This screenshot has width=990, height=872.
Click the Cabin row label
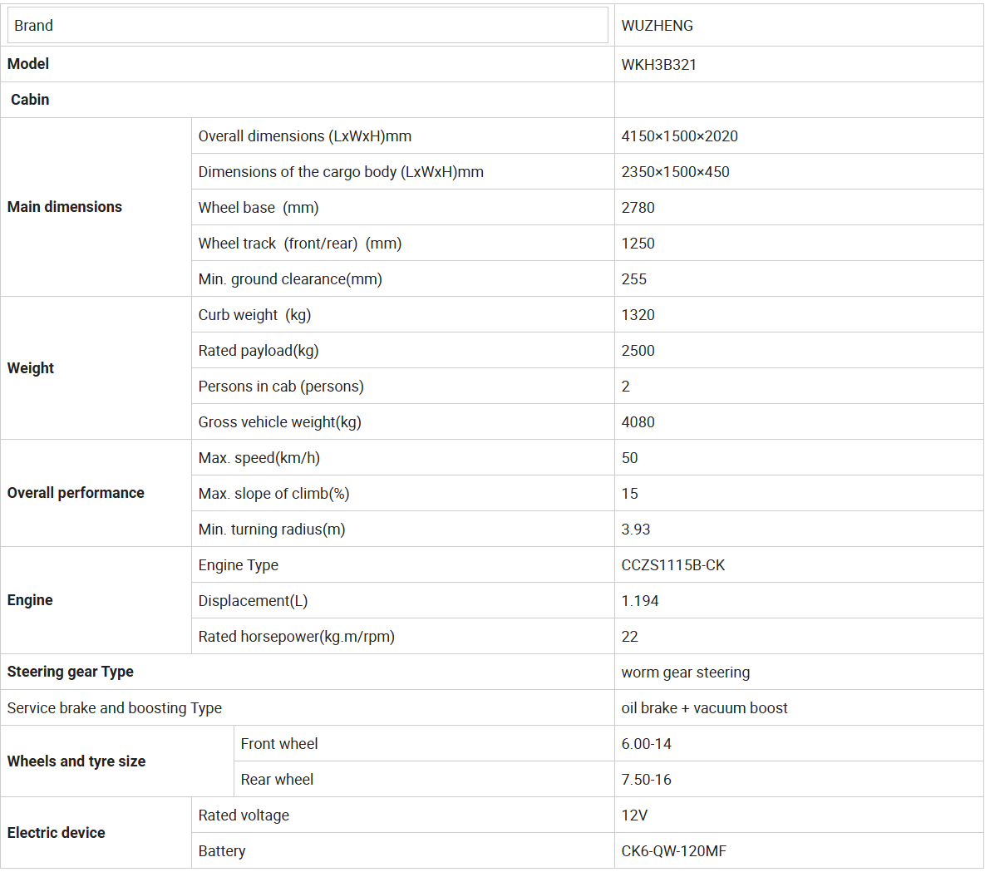click(30, 100)
